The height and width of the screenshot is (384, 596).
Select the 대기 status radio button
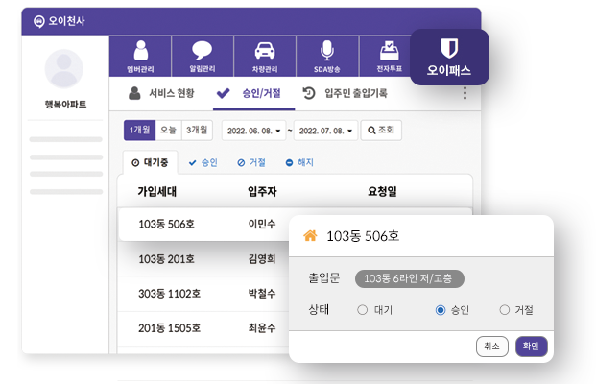coord(362,310)
